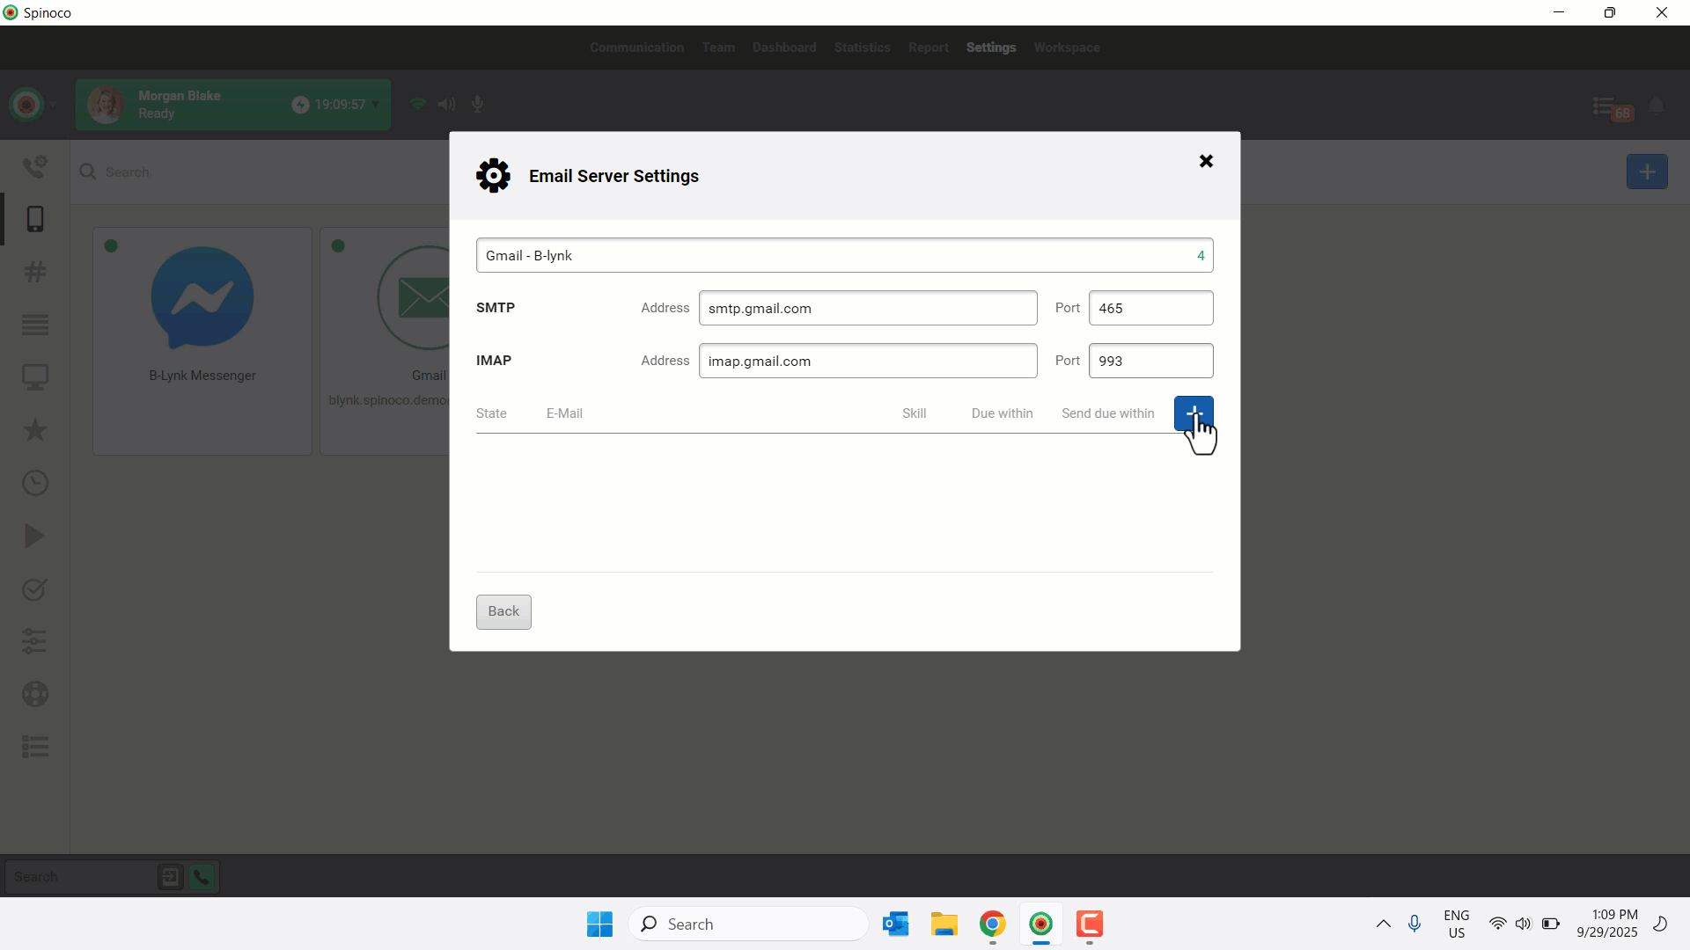The width and height of the screenshot is (1690, 950).
Task: Open Google Chrome from the taskbar
Action: click(992, 924)
